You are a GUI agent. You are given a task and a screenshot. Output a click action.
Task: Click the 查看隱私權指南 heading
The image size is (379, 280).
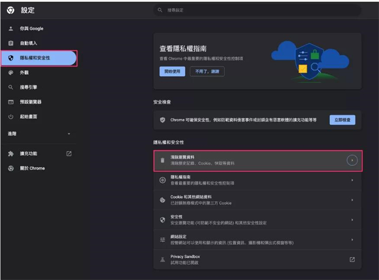pyautogui.click(x=183, y=49)
